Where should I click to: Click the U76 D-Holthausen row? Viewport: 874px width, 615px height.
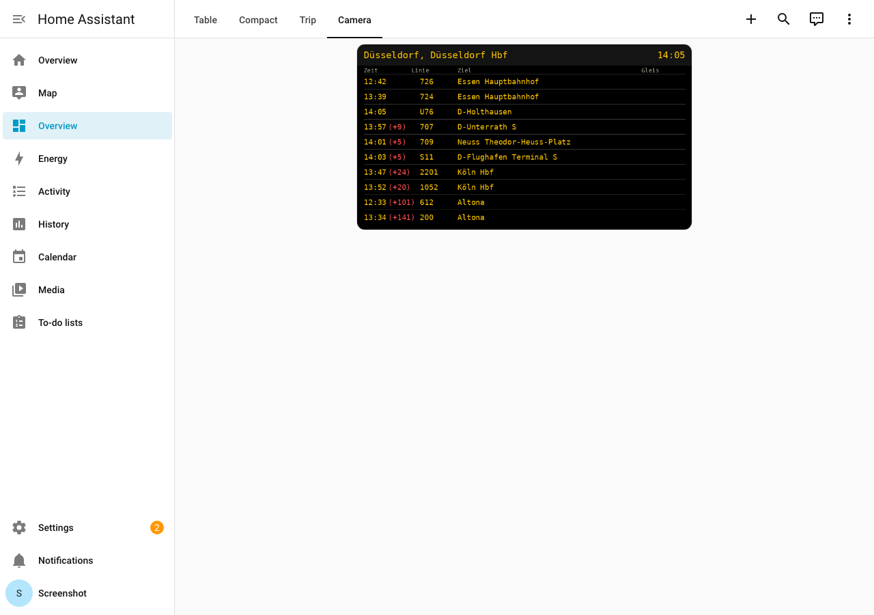(x=524, y=112)
